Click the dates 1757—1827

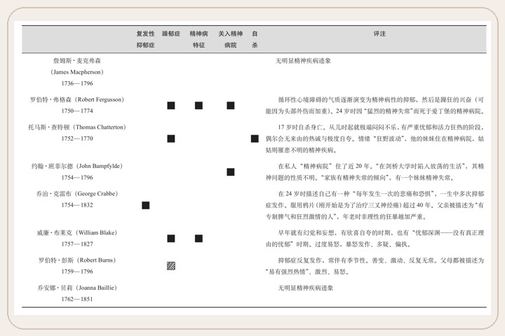click(x=77, y=244)
